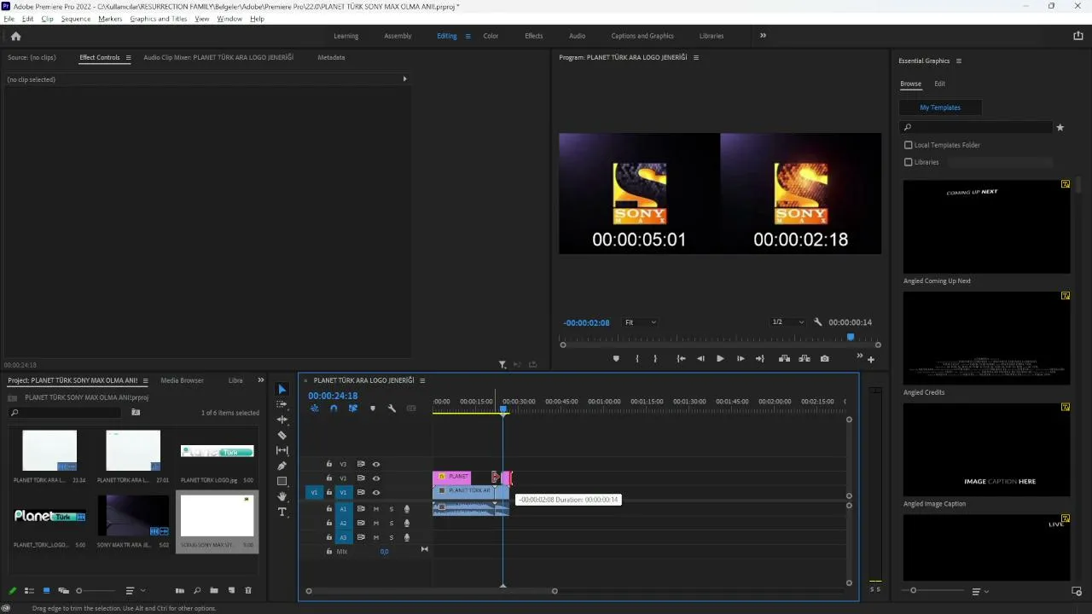Open the Graphics and Titles menu
The height and width of the screenshot is (614, 1092).
[159, 19]
